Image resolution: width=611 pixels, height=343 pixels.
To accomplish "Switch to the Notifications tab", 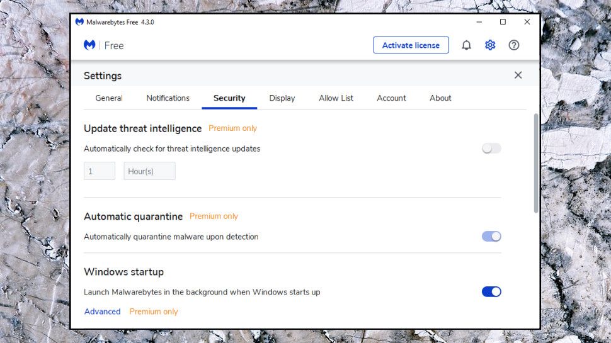I will [x=168, y=98].
